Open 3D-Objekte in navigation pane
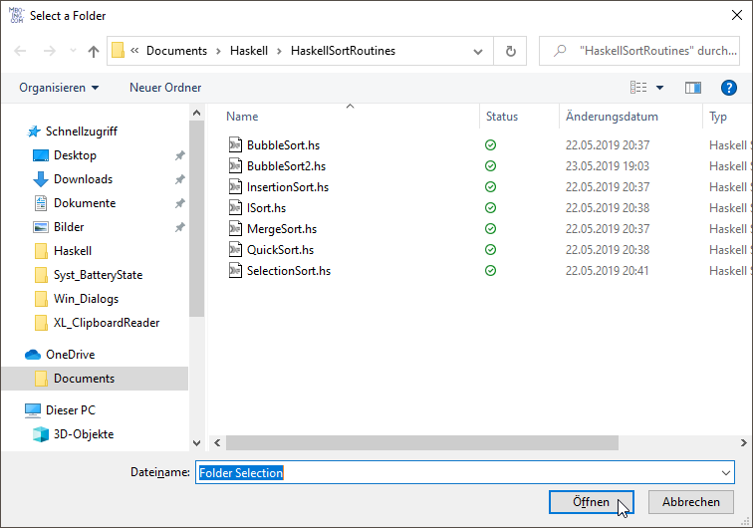Viewport: 753px width, 528px height. 84,434
